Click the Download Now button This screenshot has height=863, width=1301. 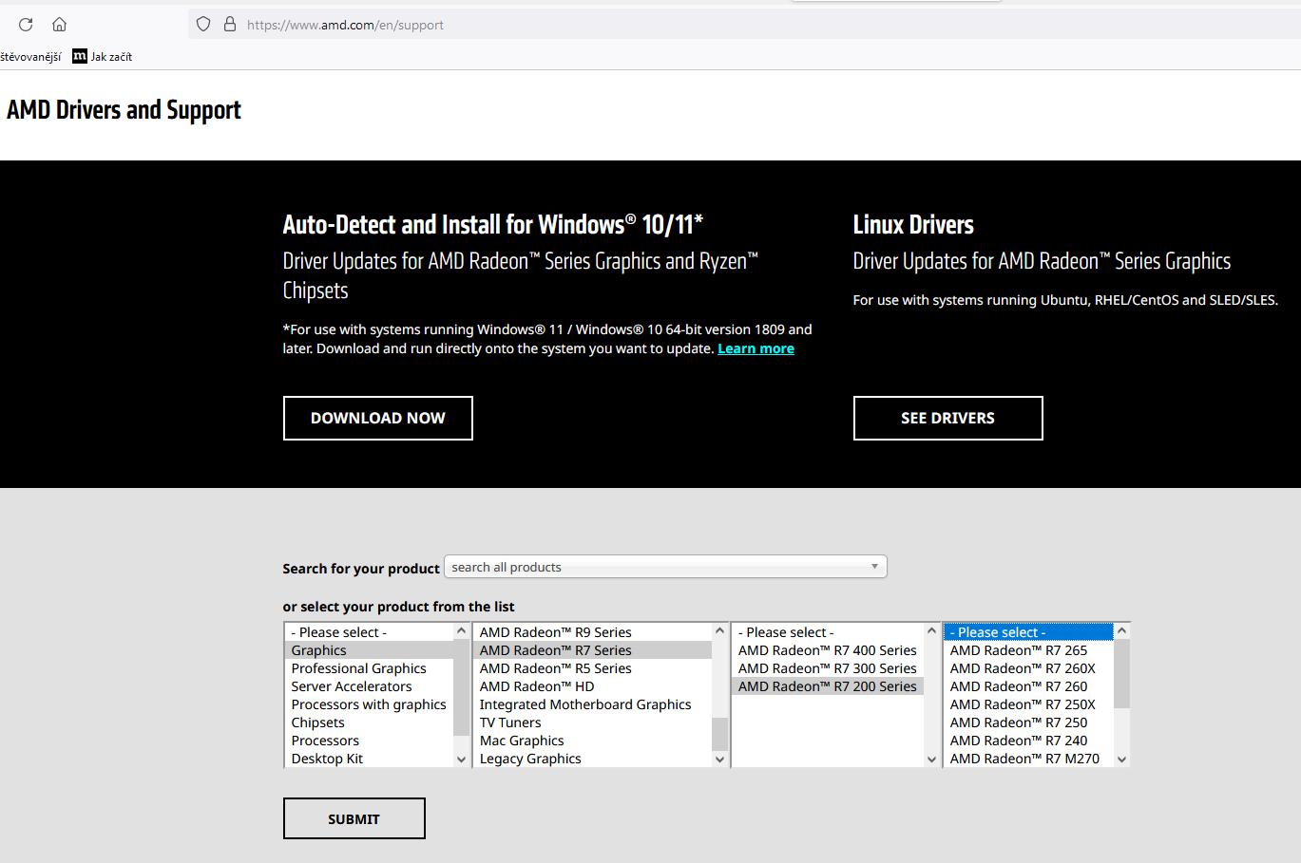tap(377, 418)
